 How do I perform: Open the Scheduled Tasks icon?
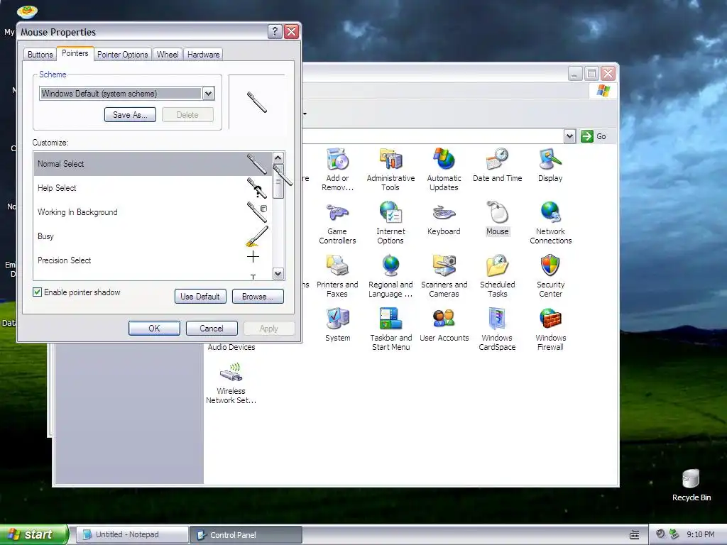[497, 276]
